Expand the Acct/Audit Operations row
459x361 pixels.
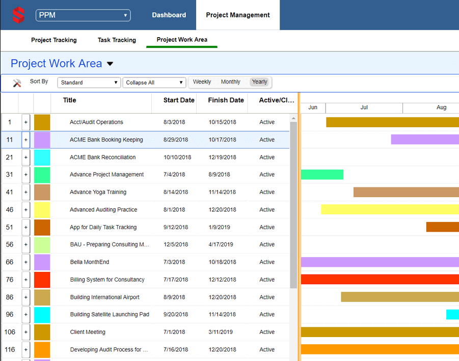[x=26, y=122]
